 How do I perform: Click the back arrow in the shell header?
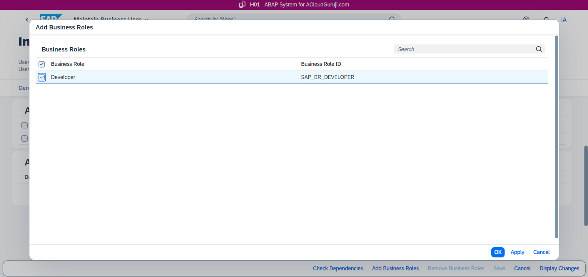27,19
